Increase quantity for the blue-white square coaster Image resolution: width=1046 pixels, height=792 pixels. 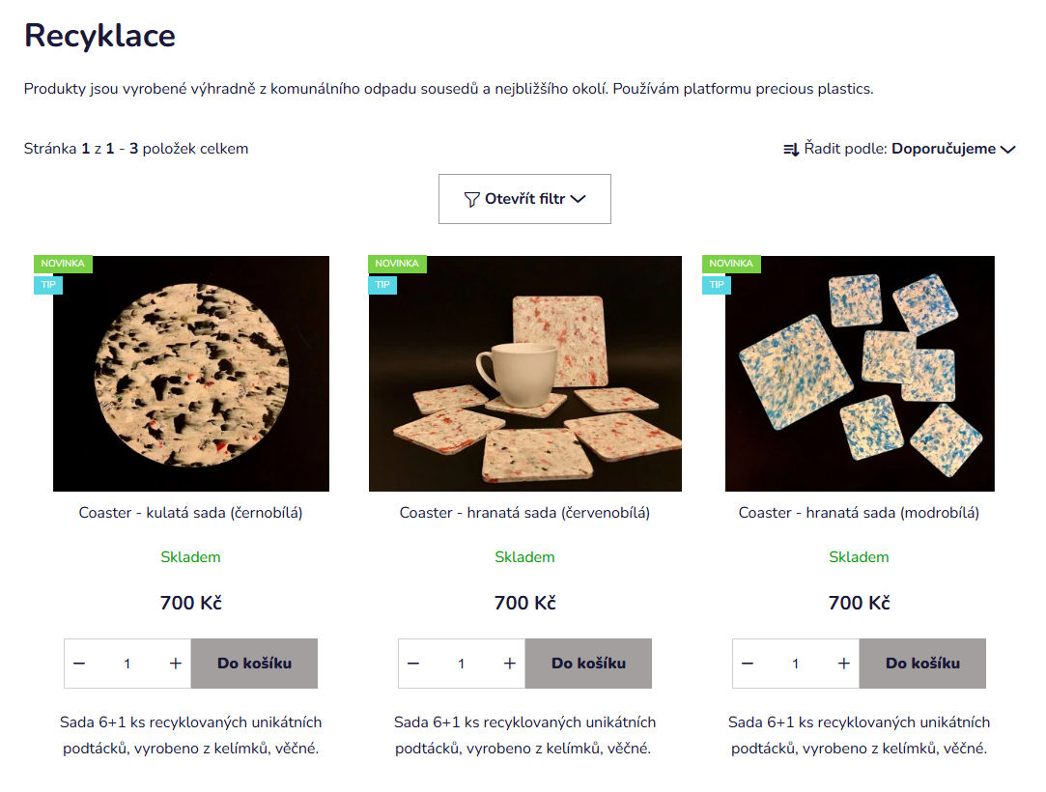click(844, 664)
